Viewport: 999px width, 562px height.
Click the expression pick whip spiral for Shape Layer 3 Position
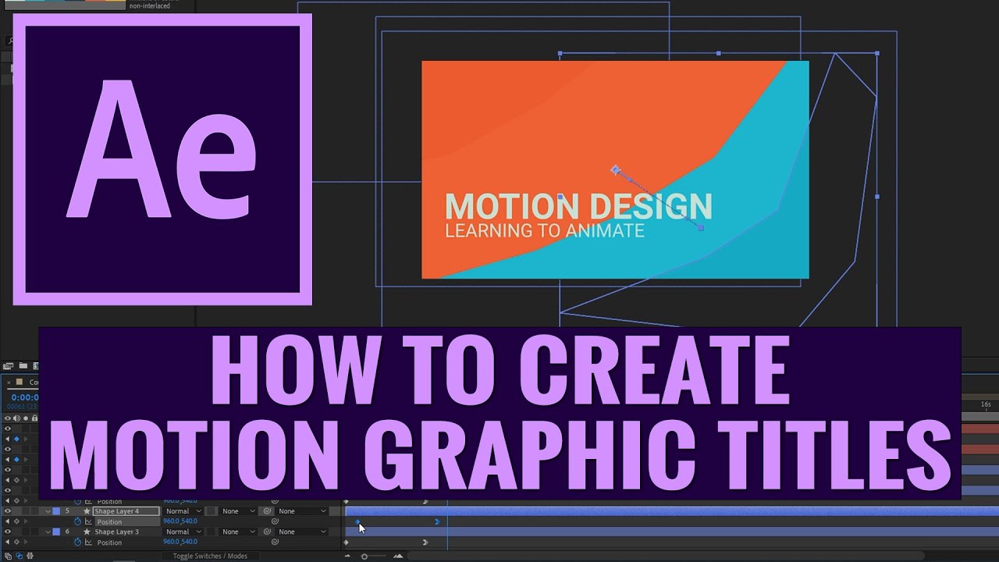pyautogui.click(x=275, y=542)
